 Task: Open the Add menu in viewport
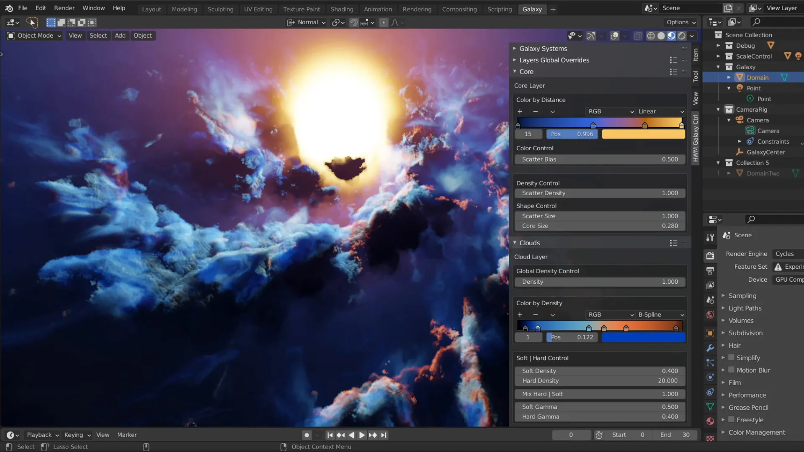(120, 36)
